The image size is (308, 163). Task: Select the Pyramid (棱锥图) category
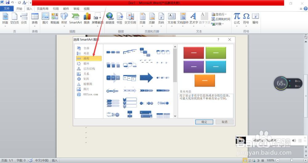(x=89, y=84)
